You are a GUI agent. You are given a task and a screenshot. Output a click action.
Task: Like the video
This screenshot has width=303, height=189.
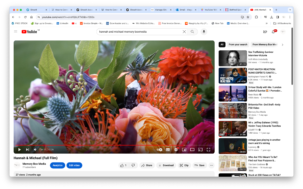[x=123, y=165]
